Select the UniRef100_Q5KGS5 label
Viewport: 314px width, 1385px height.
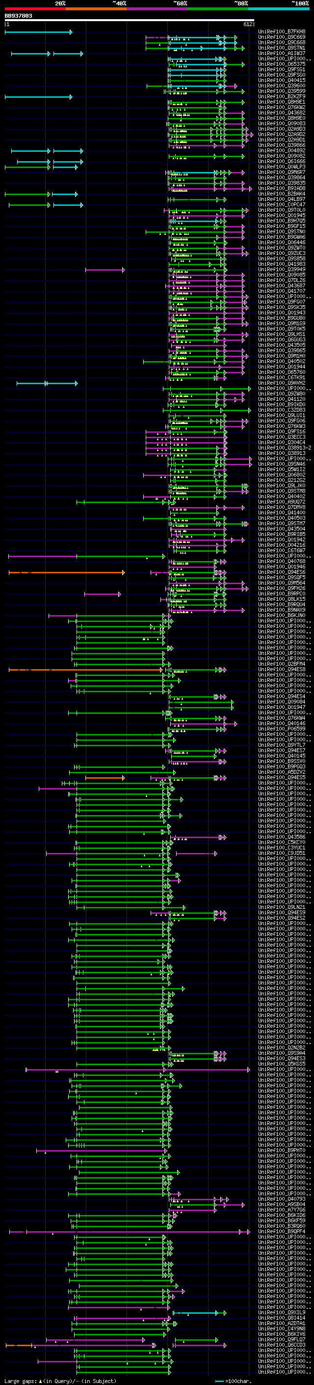pyautogui.click(x=282, y=1064)
